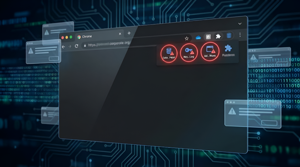Select the Data Heist extension

coord(169,53)
